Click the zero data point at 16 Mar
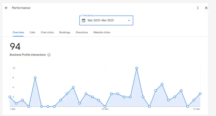 pyautogui.click(x=105, y=106)
